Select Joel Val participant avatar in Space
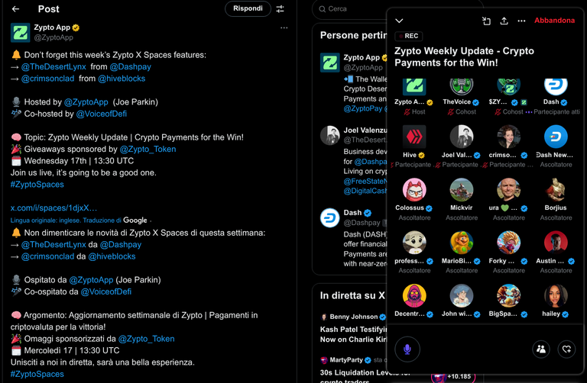This screenshot has width=587, height=383. pos(461,137)
